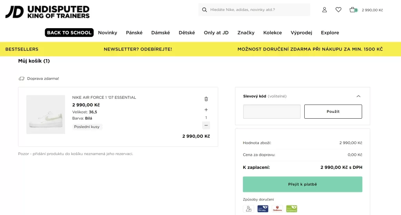Image resolution: width=401 pixels, height=215 pixels.
Task: Open the Výprodej menu item
Action: [x=301, y=33]
